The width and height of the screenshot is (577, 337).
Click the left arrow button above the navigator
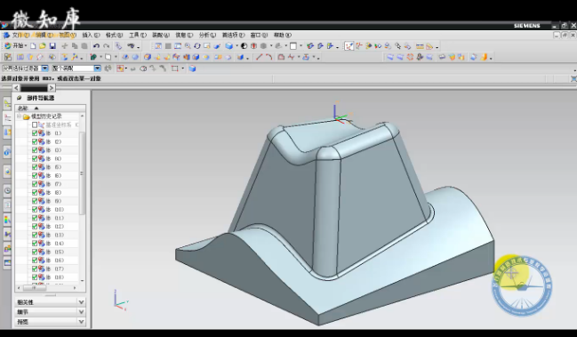point(16,88)
